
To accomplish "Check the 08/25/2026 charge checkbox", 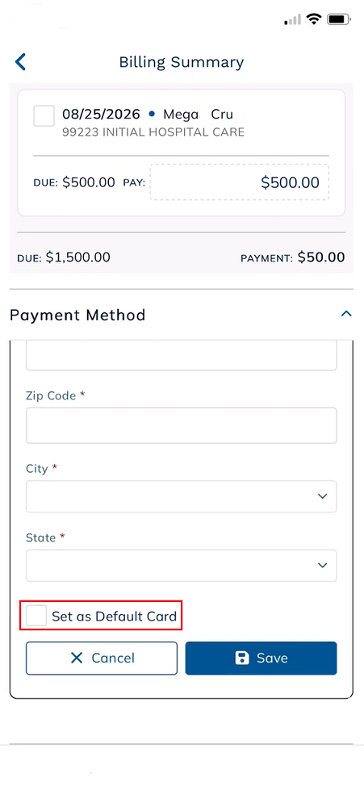I will point(44,115).
